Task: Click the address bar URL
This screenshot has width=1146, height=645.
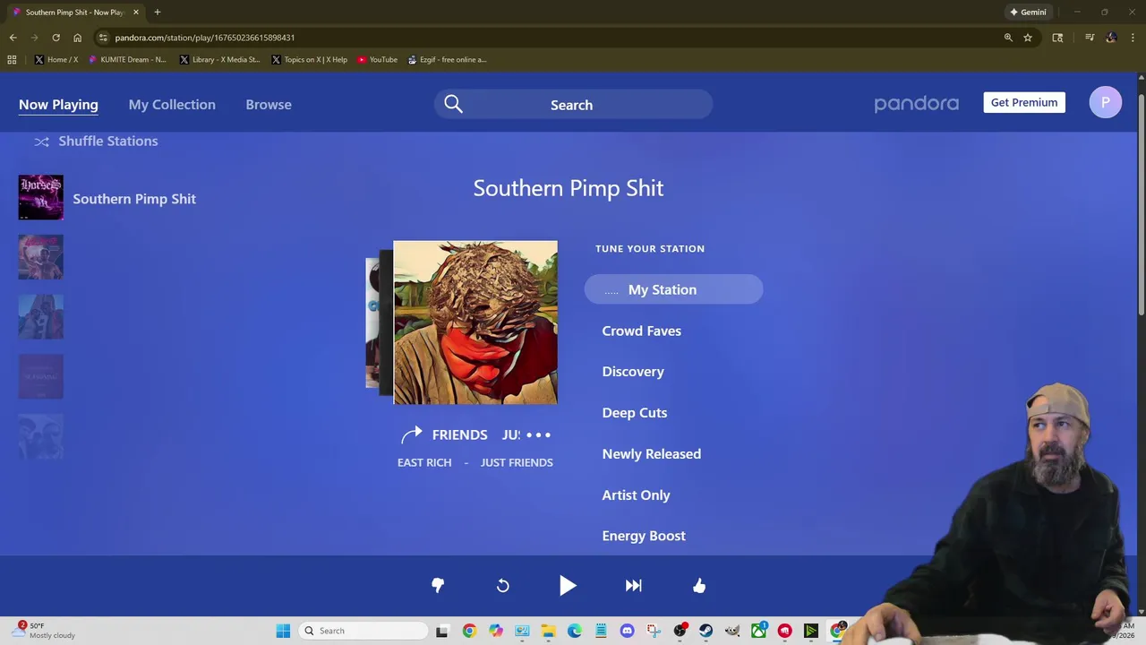Action: click(204, 38)
